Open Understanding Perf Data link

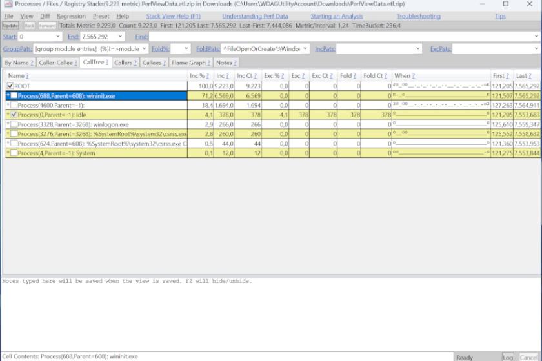click(255, 16)
